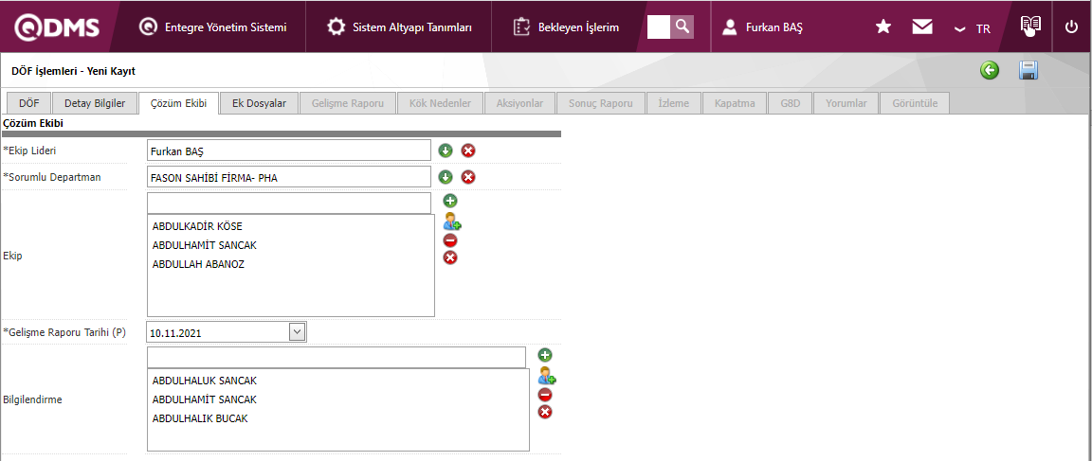Open Sistem Altyapı Tanımları menu

(400, 27)
